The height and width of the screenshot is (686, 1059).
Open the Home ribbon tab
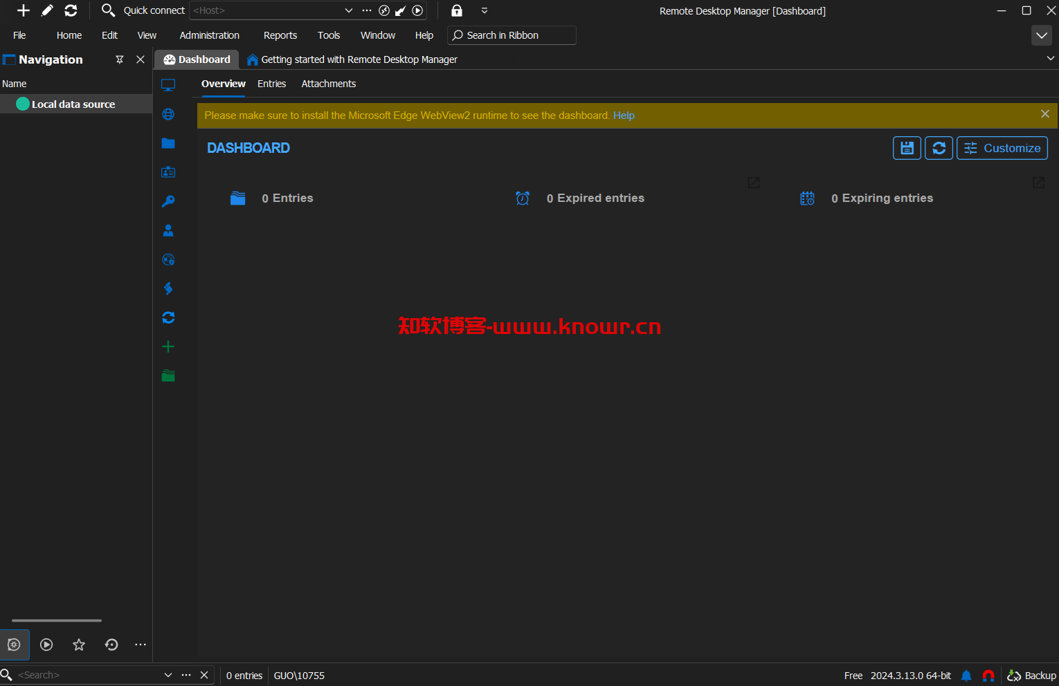(x=69, y=35)
